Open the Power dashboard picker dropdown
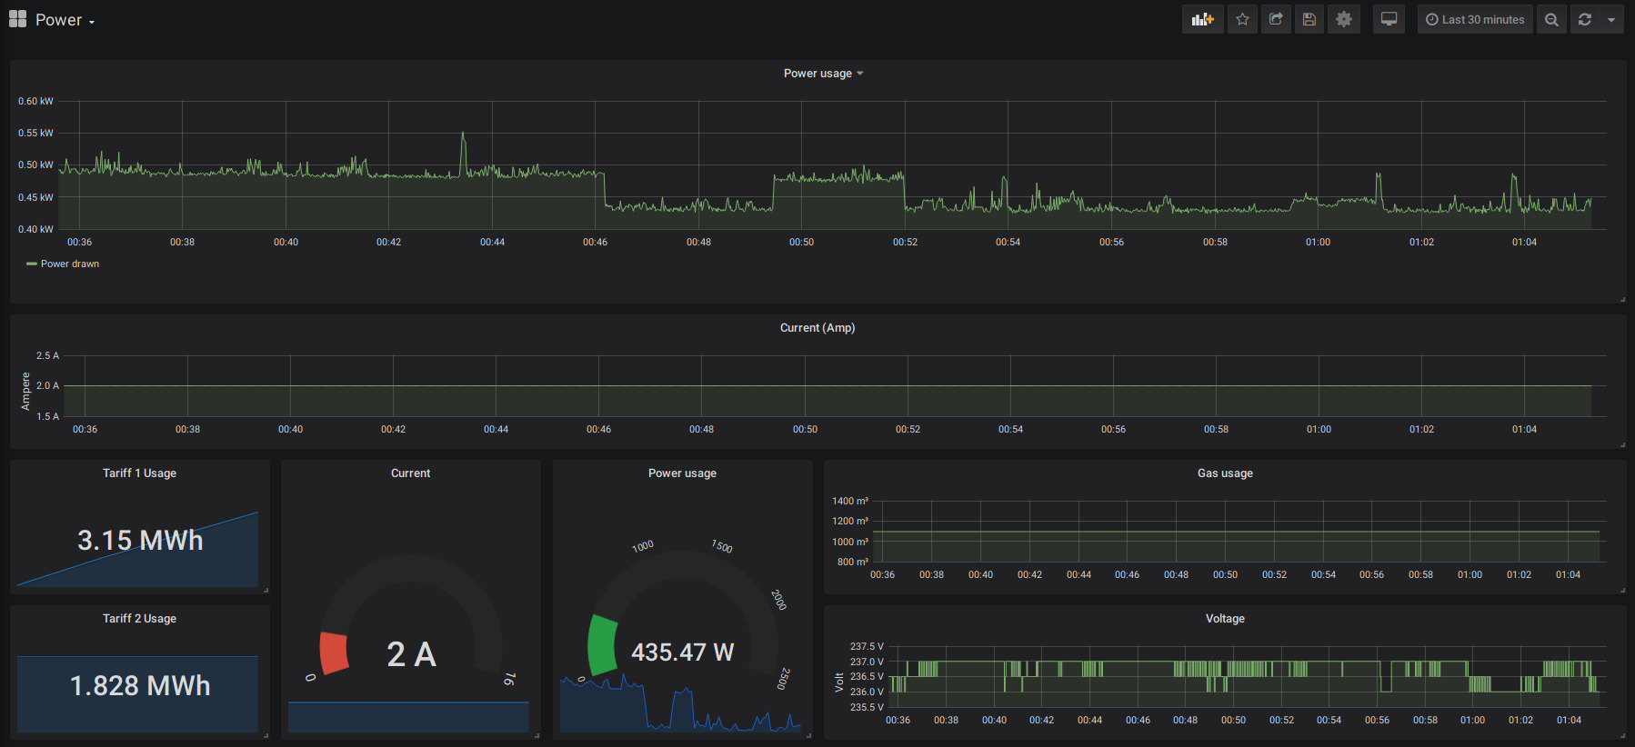 click(x=65, y=20)
